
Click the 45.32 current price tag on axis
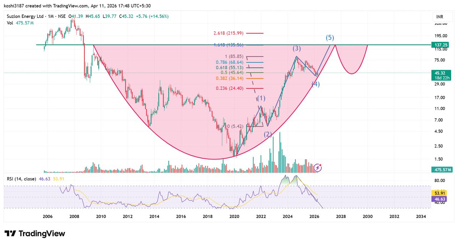440,74
